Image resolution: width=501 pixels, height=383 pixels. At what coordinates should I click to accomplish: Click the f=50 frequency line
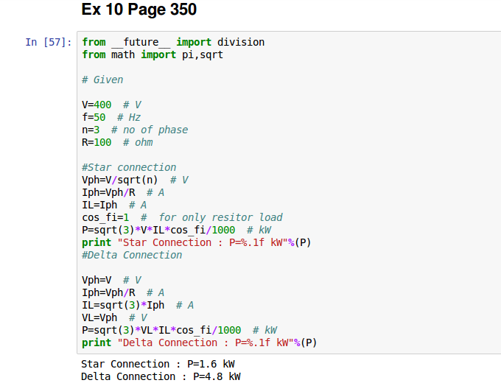pos(111,117)
